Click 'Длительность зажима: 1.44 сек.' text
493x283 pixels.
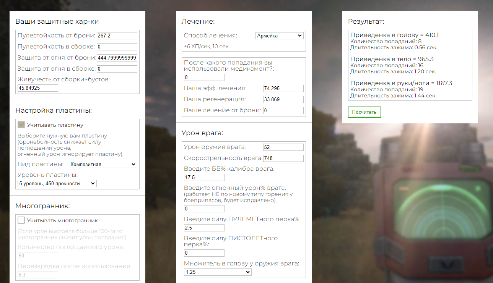[394, 96]
